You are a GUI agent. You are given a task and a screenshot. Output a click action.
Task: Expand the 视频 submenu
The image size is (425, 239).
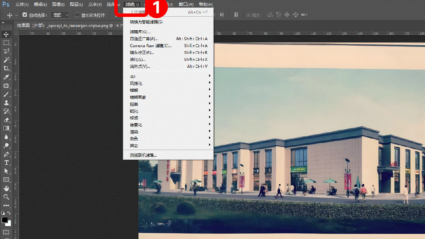pyautogui.click(x=168, y=118)
